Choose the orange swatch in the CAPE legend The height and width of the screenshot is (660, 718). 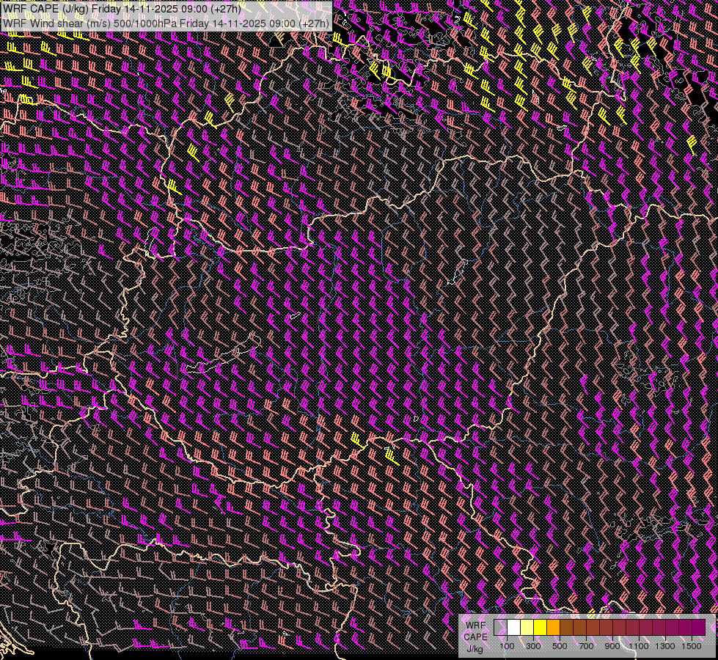tap(553, 628)
